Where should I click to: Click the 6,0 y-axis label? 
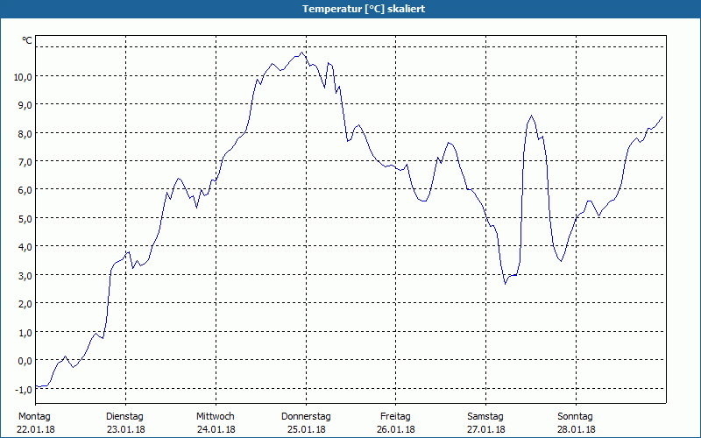25,190
